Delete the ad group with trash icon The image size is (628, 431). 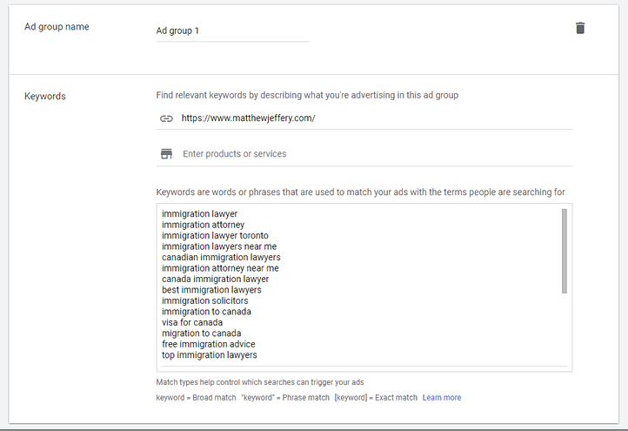tap(580, 28)
